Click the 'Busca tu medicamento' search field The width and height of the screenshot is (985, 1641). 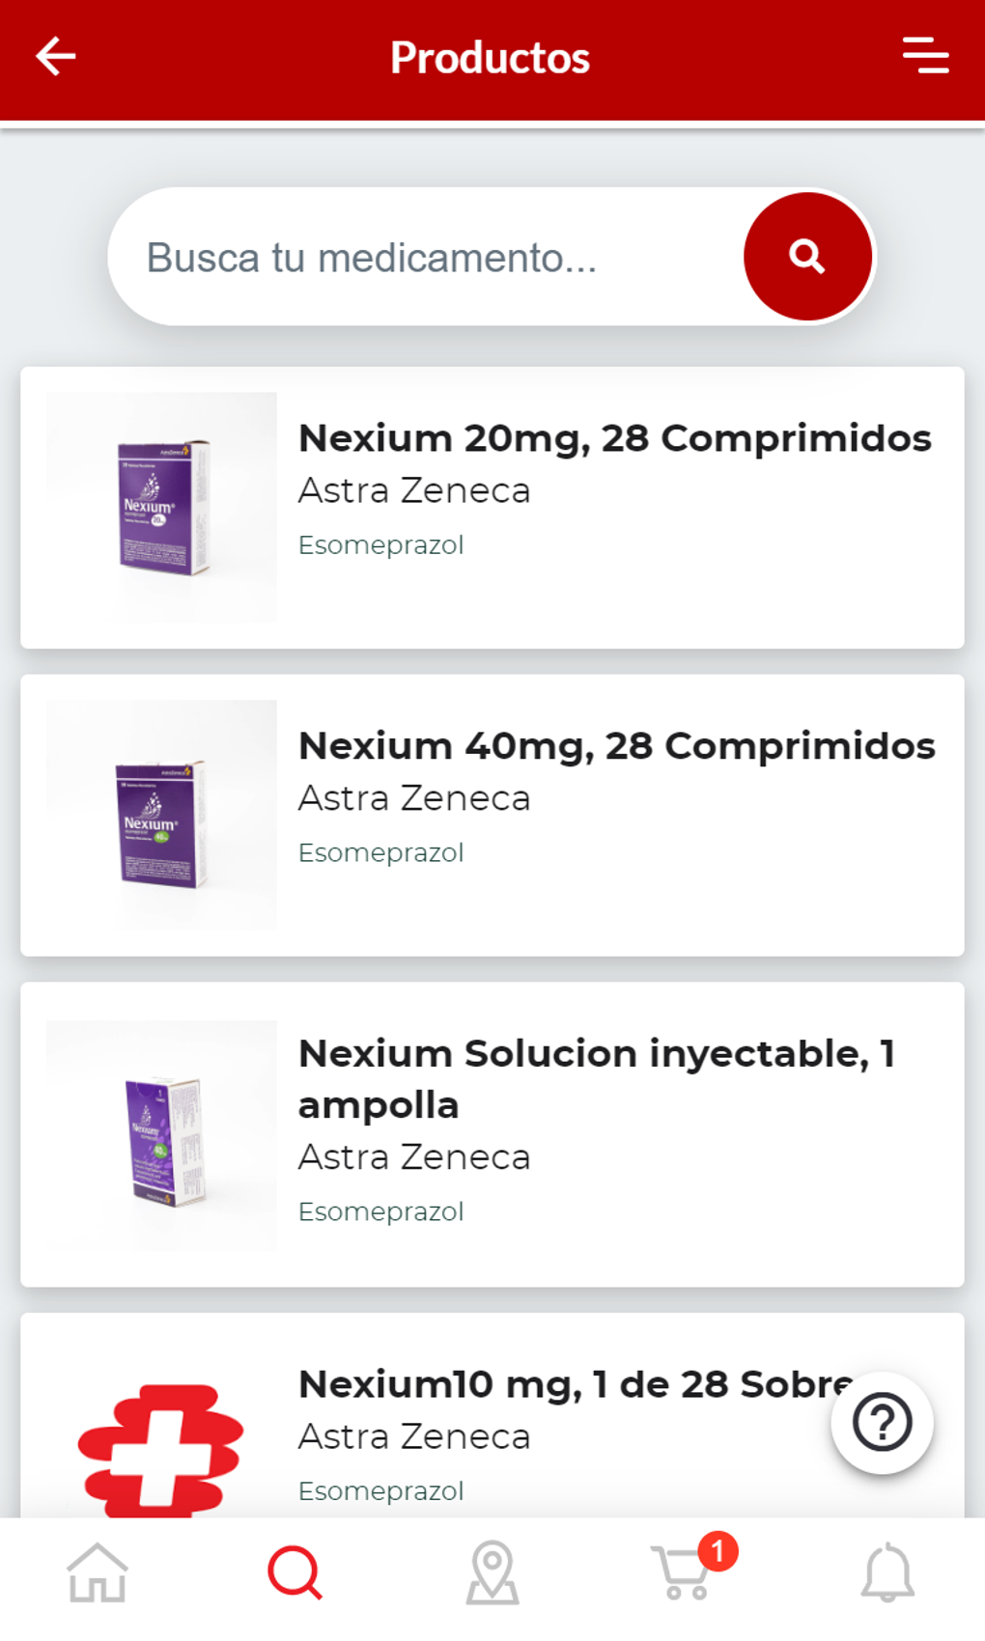tap(425, 258)
